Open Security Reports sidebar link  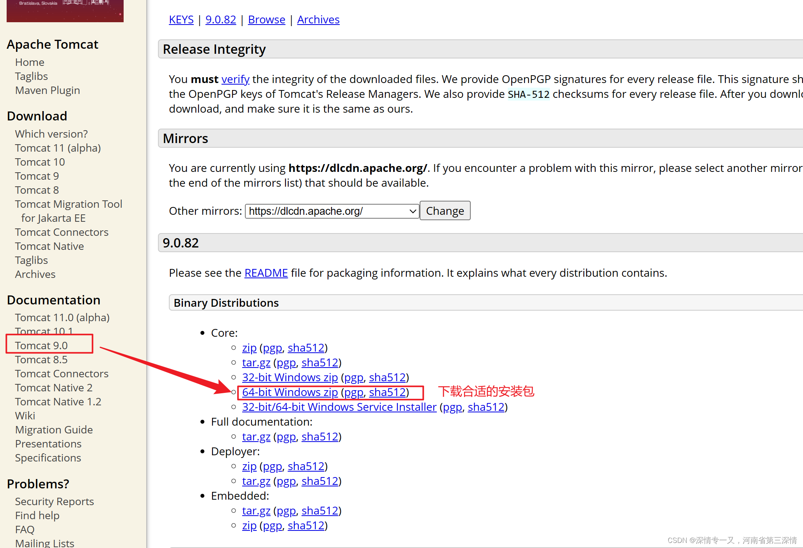[x=54, y=501]
